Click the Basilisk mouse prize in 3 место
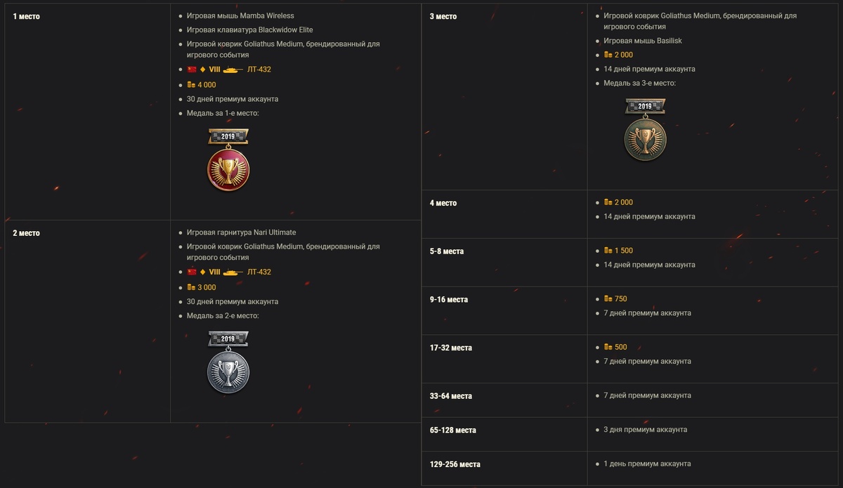This screenshot has height=488, width=843. [643, 41]
